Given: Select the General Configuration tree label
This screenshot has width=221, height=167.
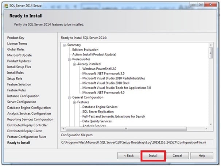Looking at the screenshot, I should pos(88,98).
